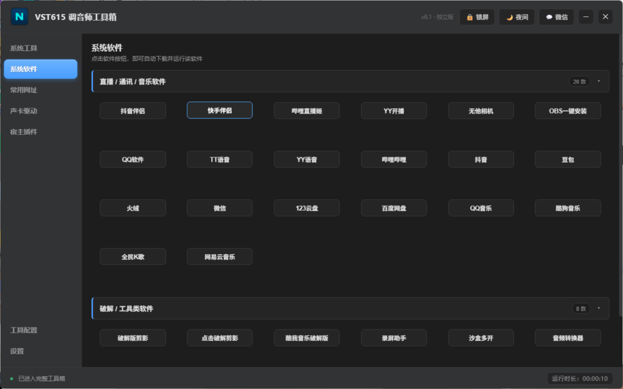This screenshot has height=389, width=623.
Task: Open 工具配置 in sidebar
Action: [x=41, y=330]
